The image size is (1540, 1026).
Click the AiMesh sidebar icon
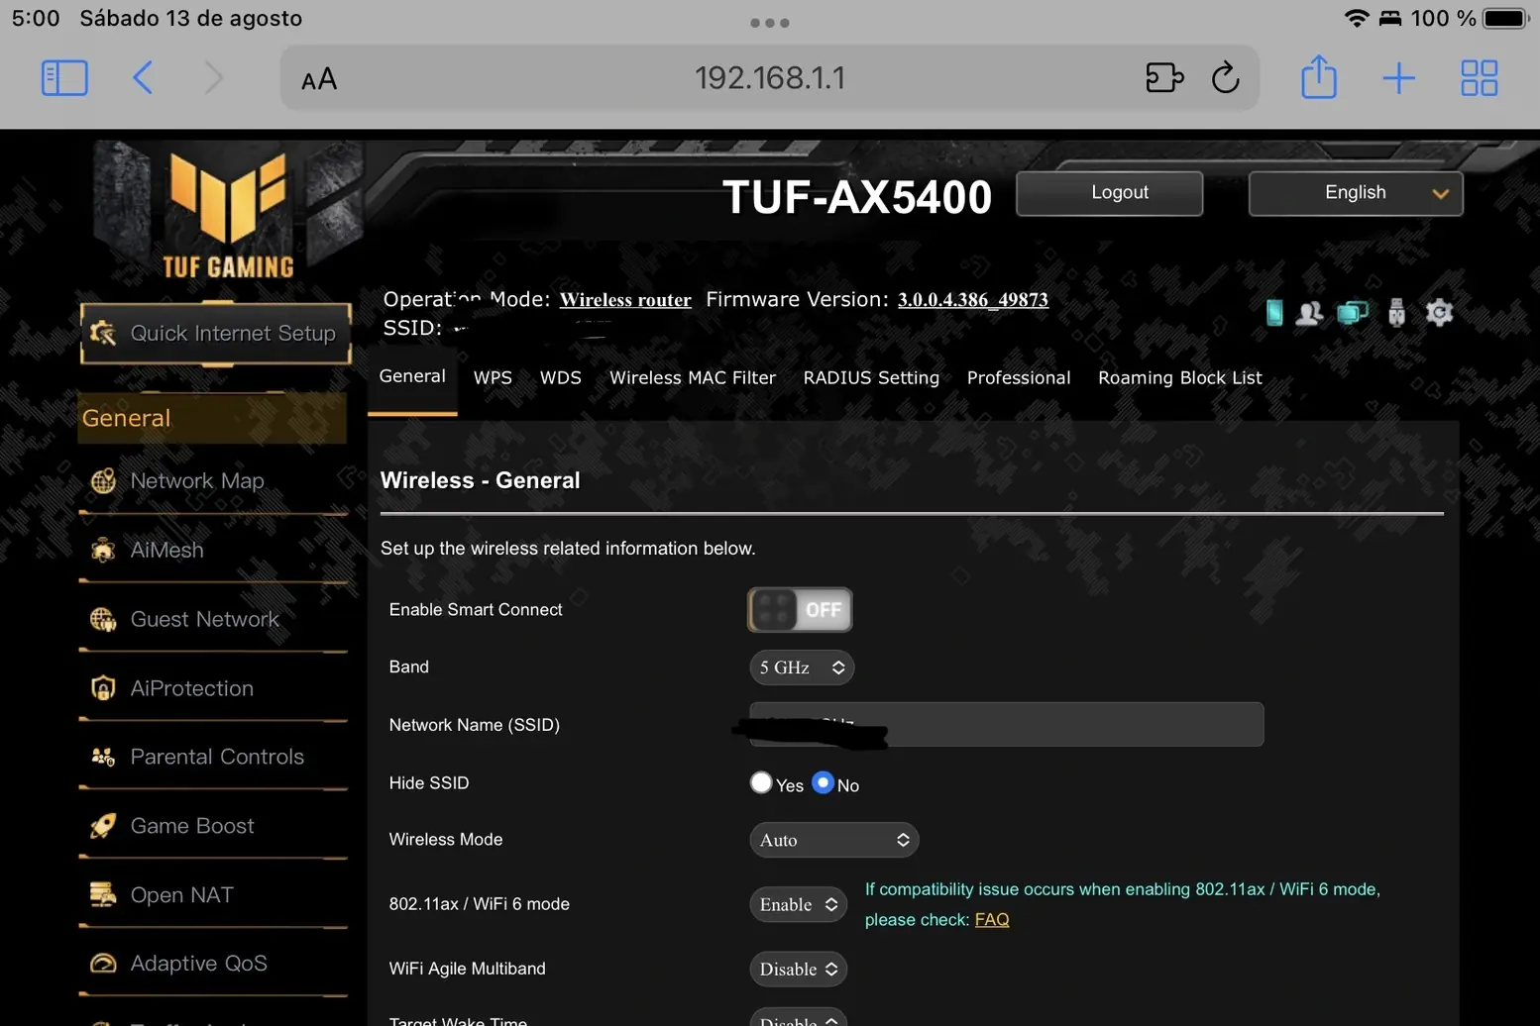point(103,550)
